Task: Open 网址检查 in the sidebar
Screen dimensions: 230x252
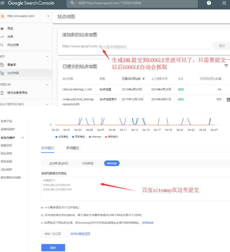Action: click(13, 45)
